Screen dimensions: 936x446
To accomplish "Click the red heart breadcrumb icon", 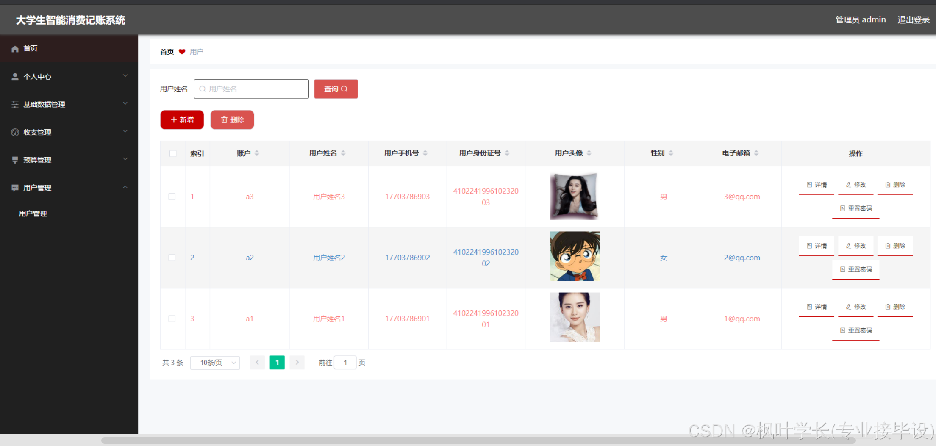I will tap(182, 52).
